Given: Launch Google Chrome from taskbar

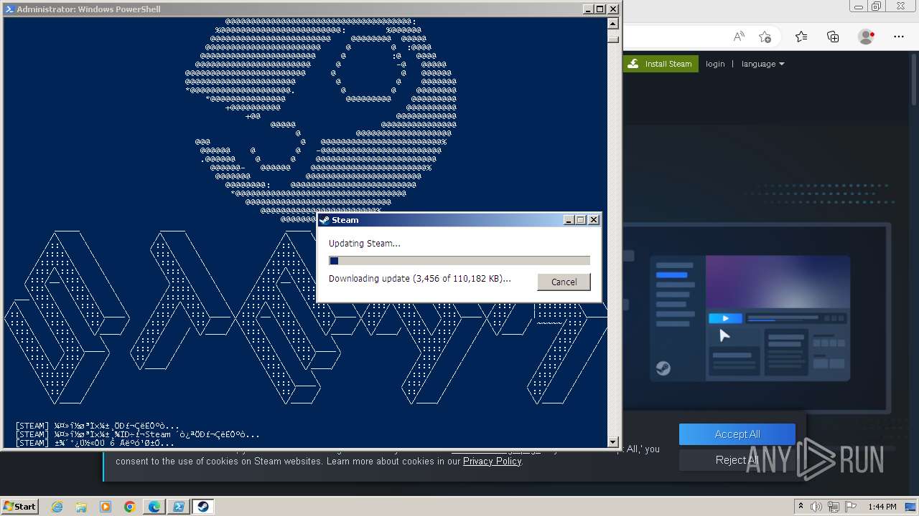Looking at the screenshot, I should pyautogui.click(x=130, y=507).
